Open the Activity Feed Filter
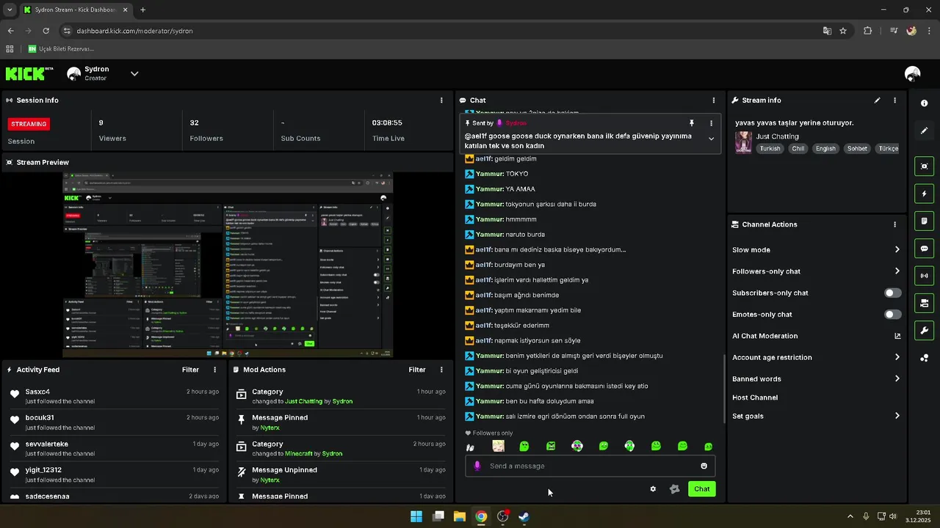The image size is (940, 528). pos(190,370)
